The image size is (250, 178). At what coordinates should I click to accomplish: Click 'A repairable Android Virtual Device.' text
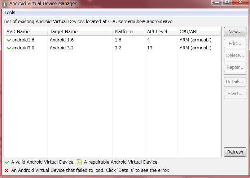click(x=121, y=162)
